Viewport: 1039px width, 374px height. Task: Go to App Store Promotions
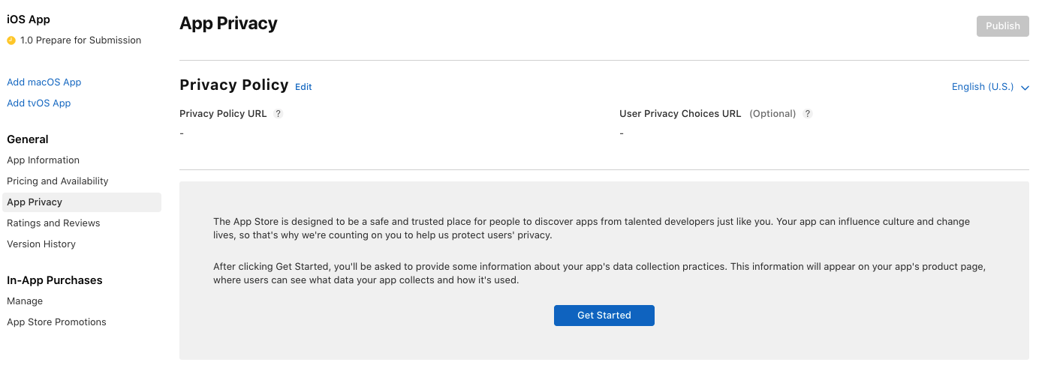[56, 322]
